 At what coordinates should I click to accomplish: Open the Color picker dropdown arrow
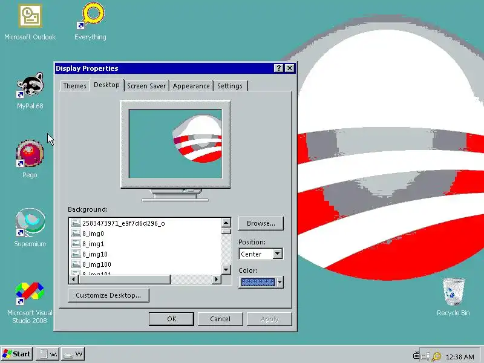click(280, 282)
